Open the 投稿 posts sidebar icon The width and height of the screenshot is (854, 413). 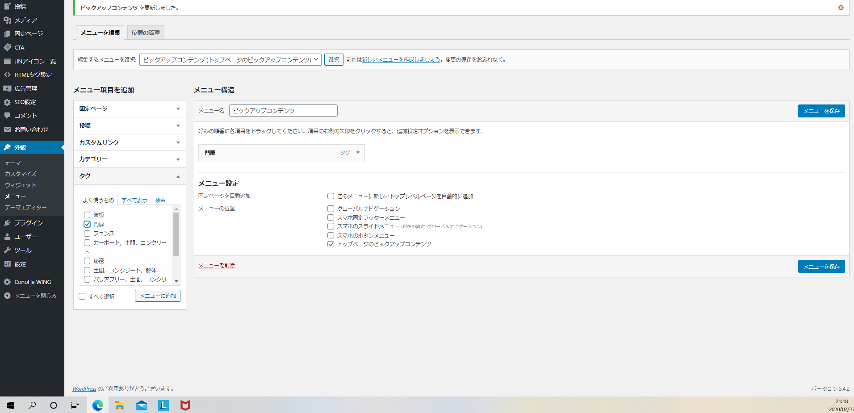(7, 6)
